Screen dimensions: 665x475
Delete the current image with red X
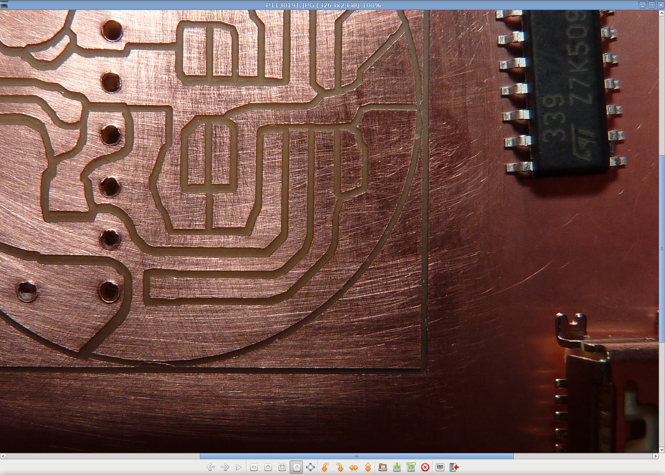pos(425,468)
